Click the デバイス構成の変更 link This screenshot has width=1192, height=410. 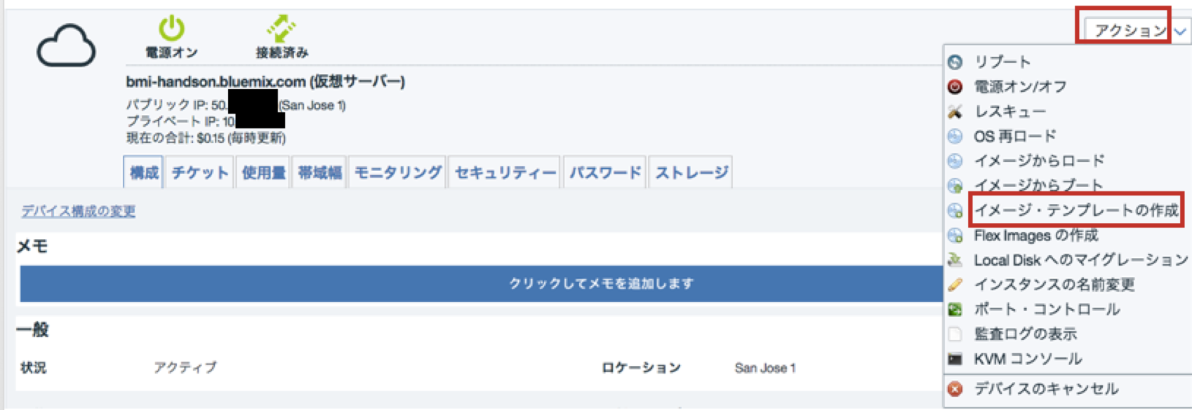[x=78, y=211]
